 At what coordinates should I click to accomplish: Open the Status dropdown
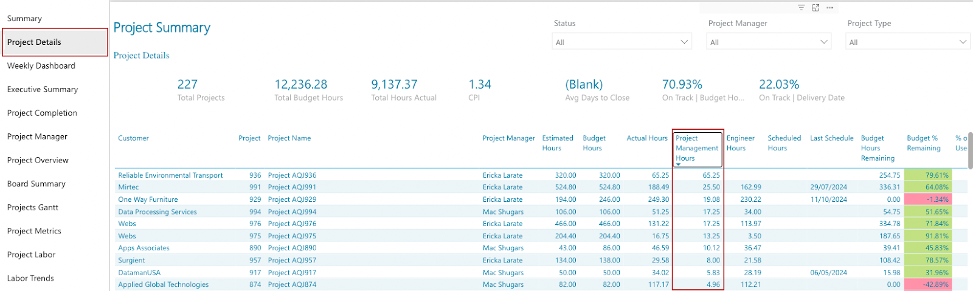click(x=622, y=42)
